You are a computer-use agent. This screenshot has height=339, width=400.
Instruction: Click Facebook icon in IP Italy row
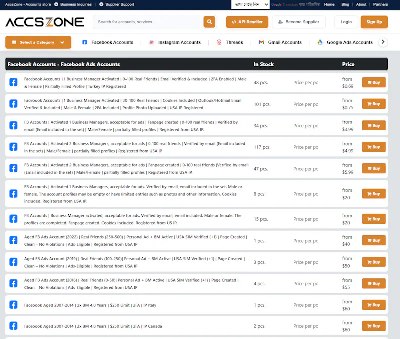[14, 305]
